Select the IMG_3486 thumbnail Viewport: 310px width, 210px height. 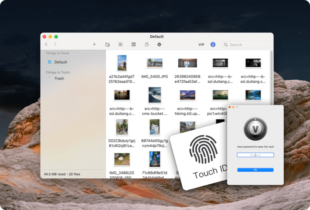pos(122,159)
